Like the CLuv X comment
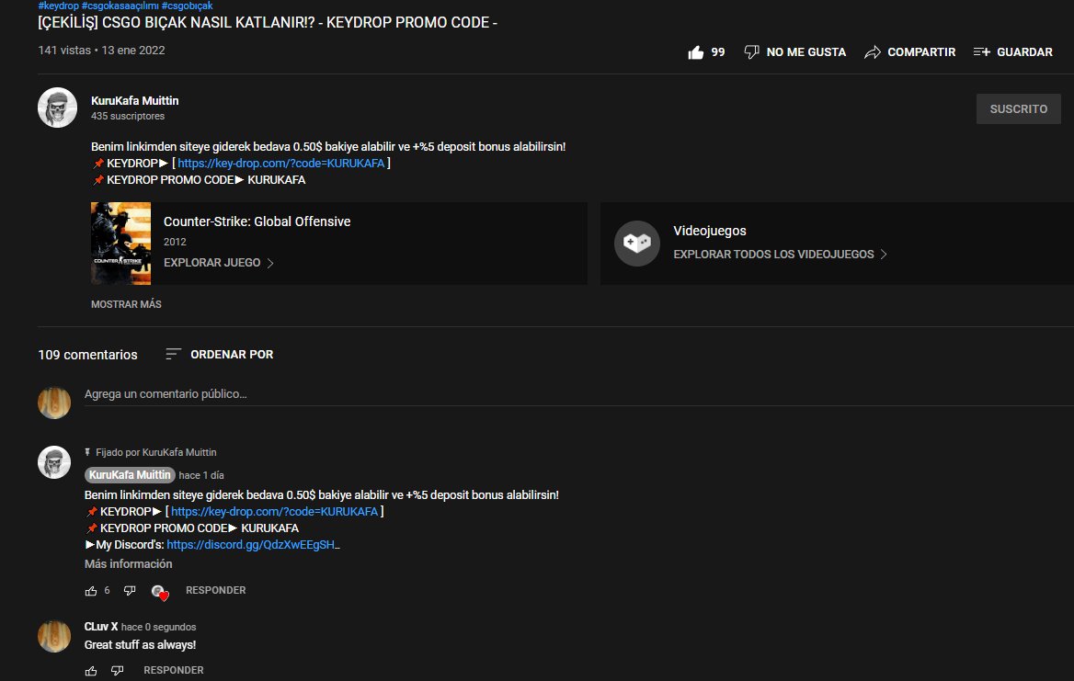 [91, 671]
